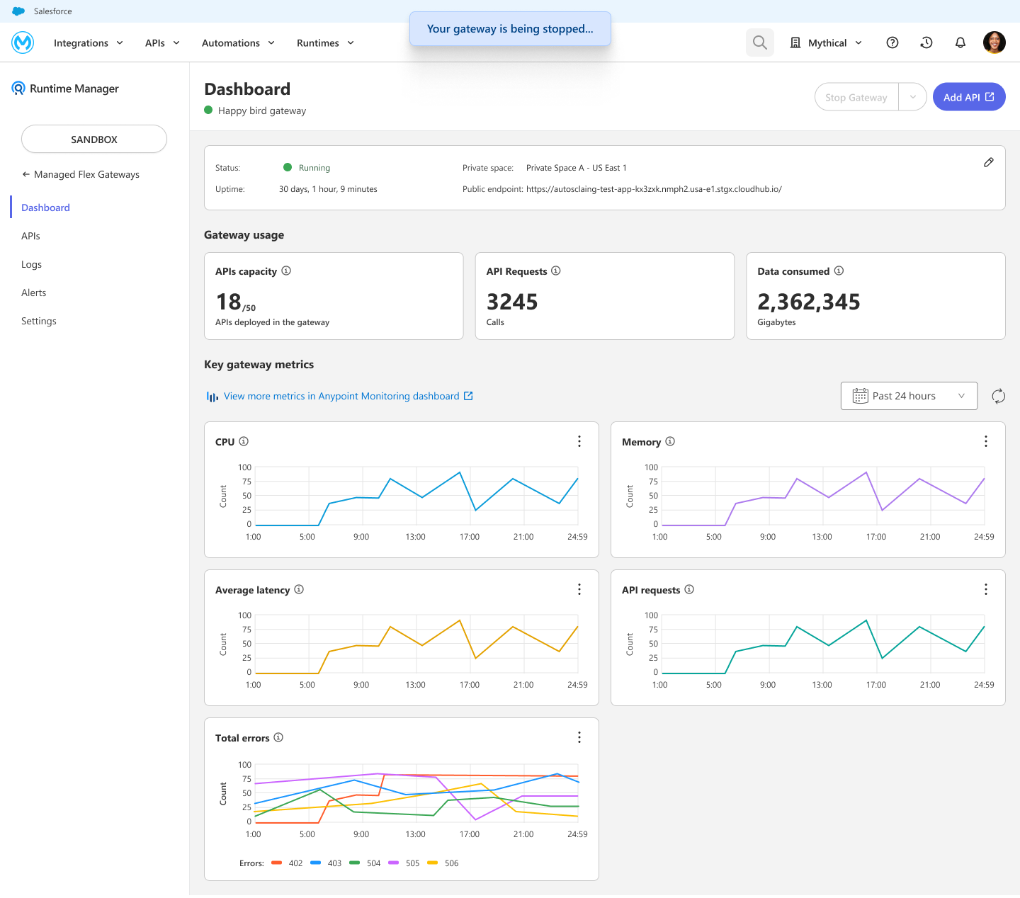Open the notifications bell
1020x898 pixels.
[960, 42]
